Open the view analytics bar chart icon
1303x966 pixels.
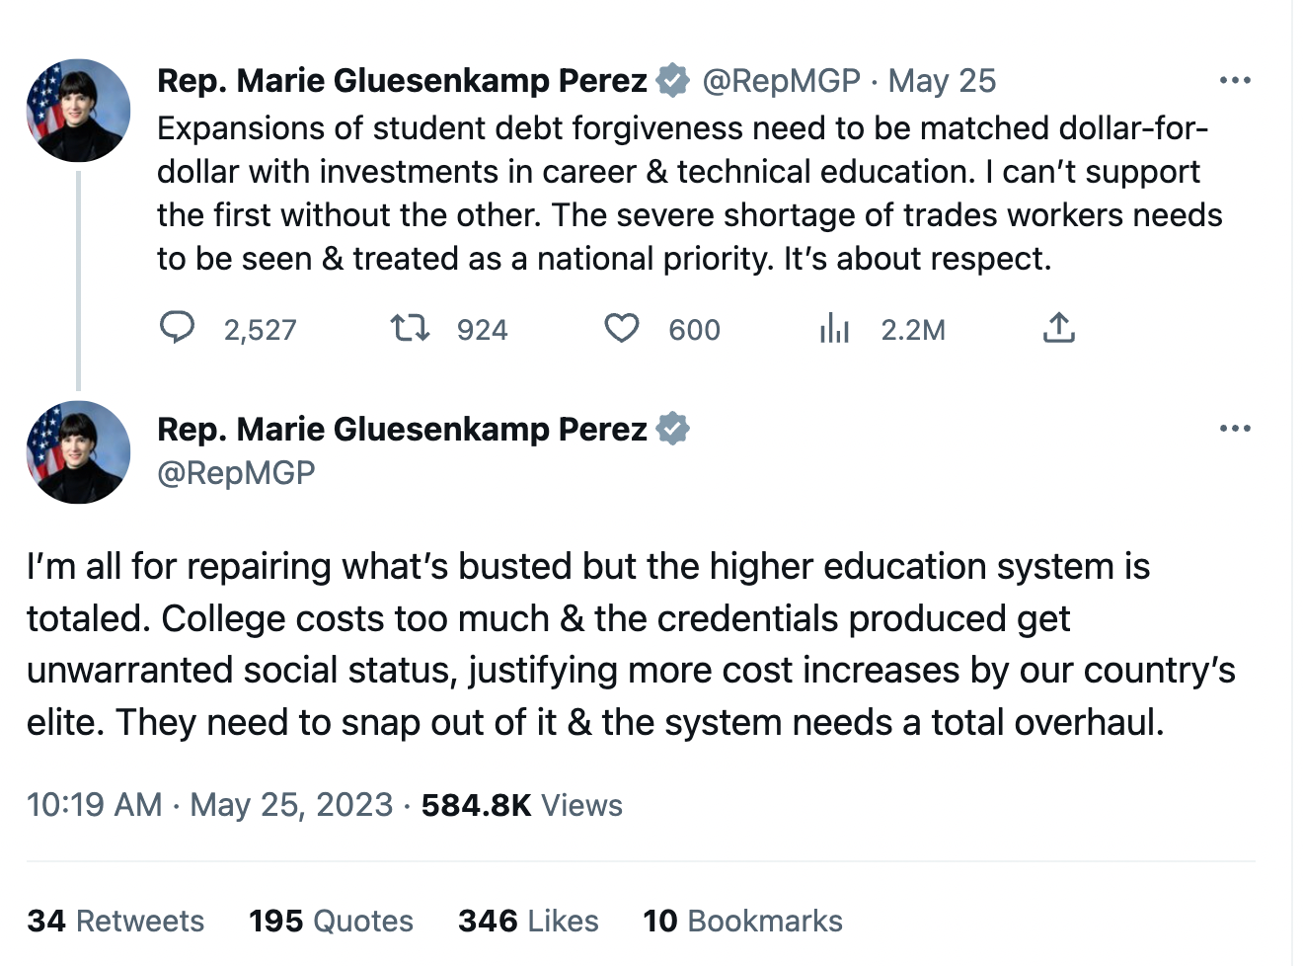click(834, 328)
